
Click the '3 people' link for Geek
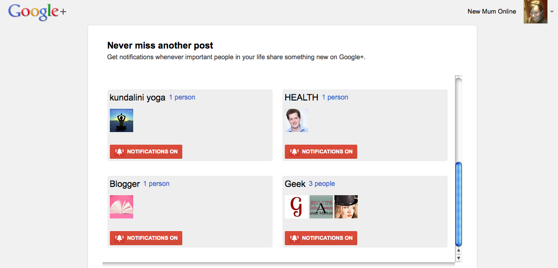tap(322, 184)
